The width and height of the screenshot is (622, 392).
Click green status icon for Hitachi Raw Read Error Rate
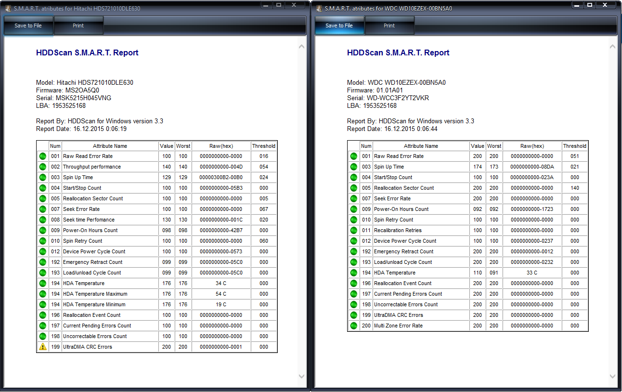pos(43,156)
